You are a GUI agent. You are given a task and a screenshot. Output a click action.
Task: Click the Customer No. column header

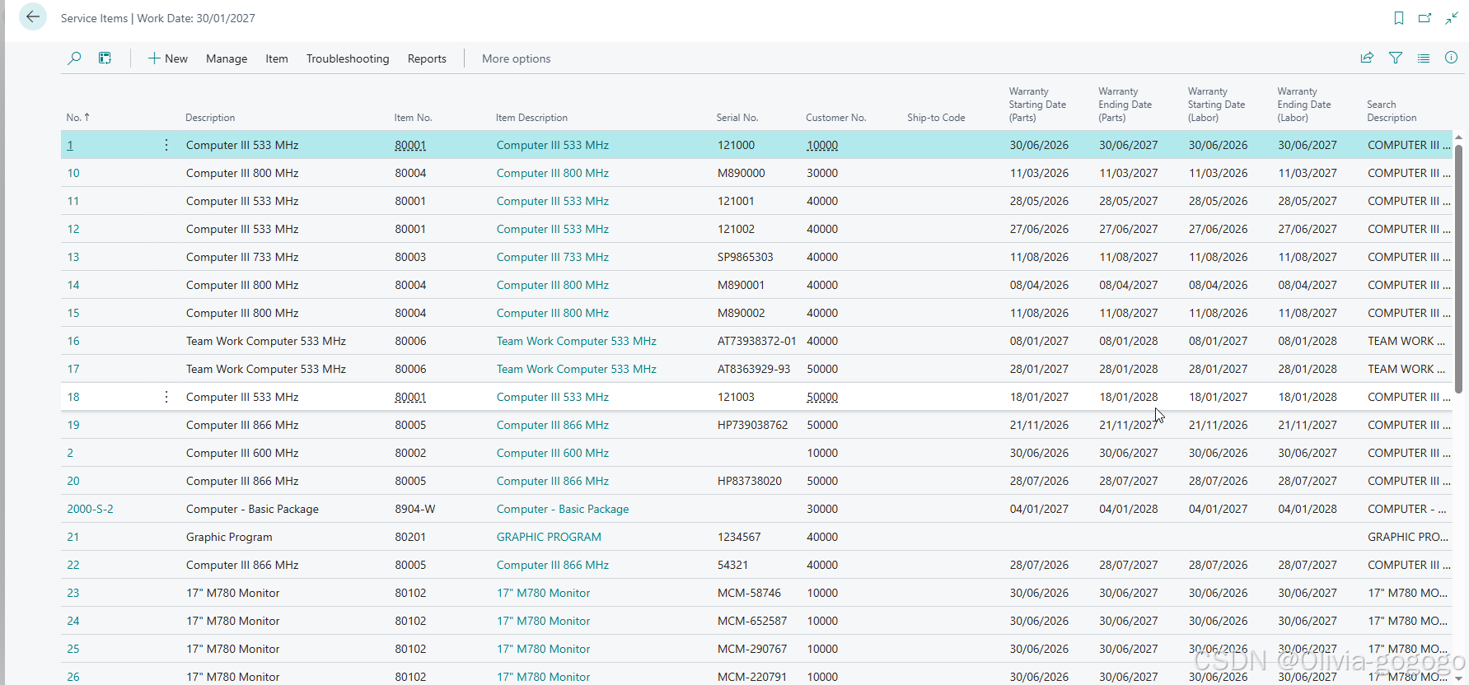coord(836,118)
